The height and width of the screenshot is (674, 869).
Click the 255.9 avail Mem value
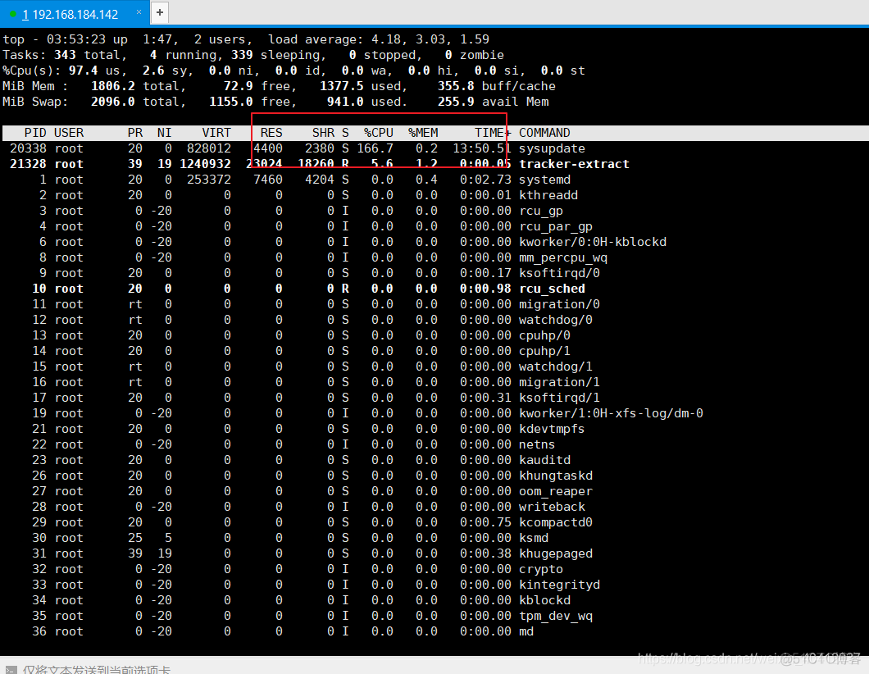456,102
